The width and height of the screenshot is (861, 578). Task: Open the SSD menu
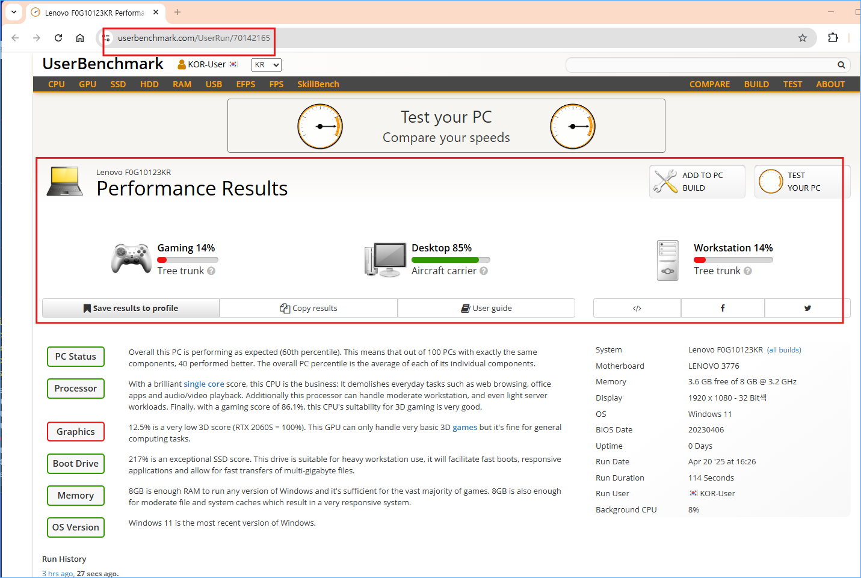tap(118, 84)
